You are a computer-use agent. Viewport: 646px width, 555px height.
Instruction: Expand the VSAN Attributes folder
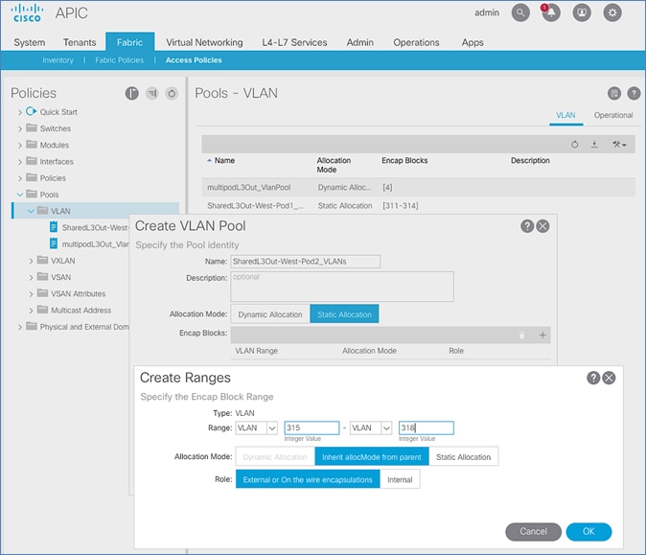pyautogui.click(x=31, y=294)
